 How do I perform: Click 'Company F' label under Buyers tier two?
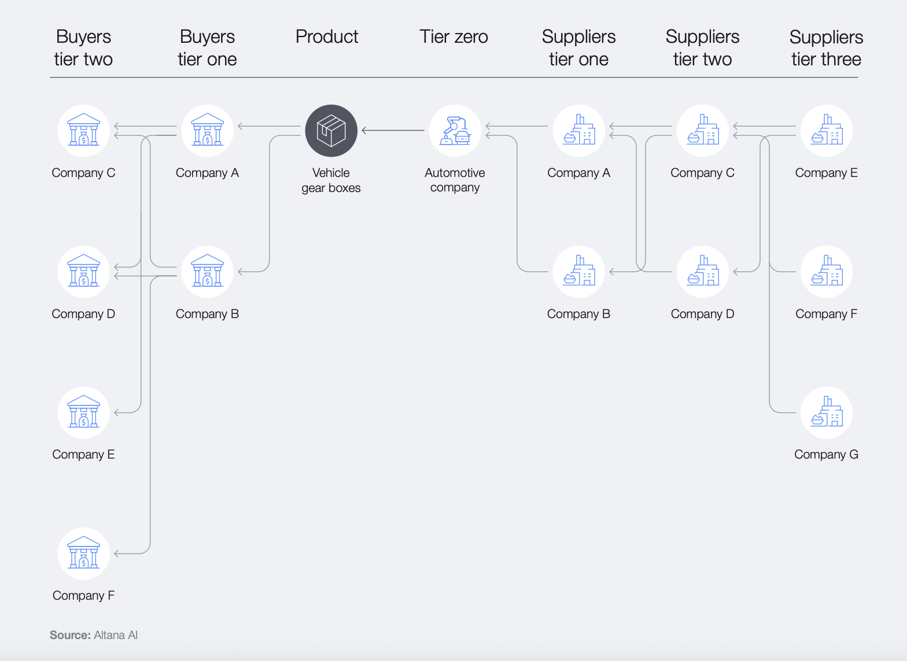pyautogui.click(x=83, y=596)
